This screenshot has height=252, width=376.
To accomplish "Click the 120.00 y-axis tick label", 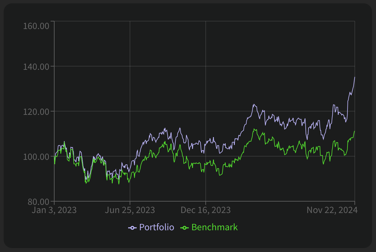I will point(36,111).
